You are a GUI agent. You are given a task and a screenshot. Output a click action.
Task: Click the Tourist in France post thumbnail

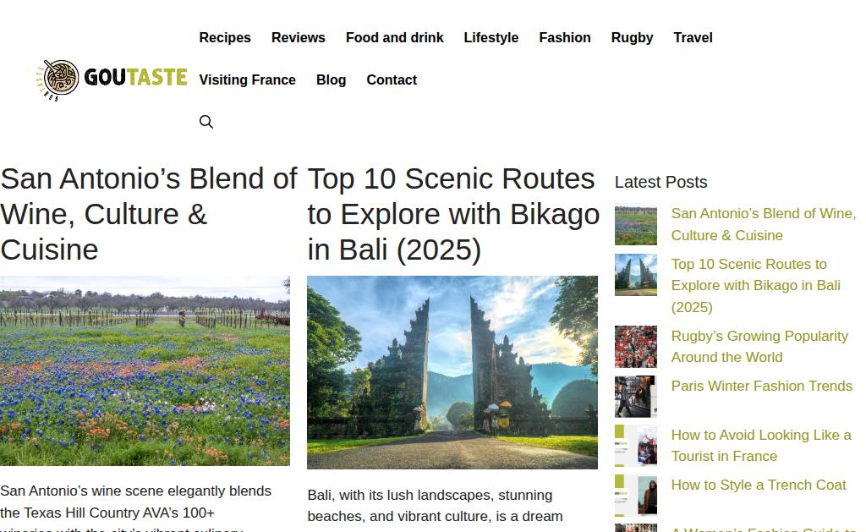pyautogui.click(x=636, y=446)
